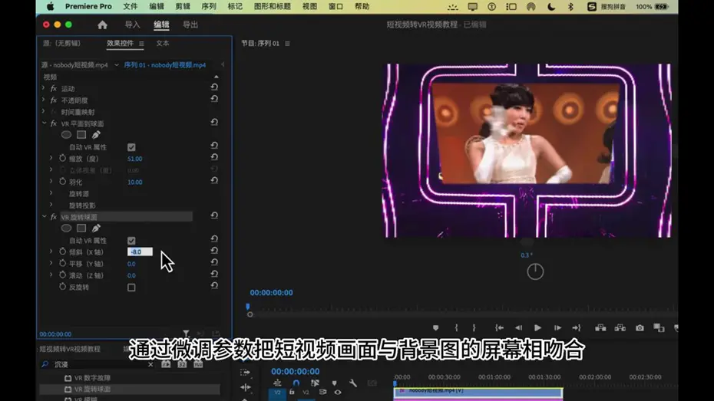Mark In point in Program monitor
The image size is (714, 401).
[456, 328]
